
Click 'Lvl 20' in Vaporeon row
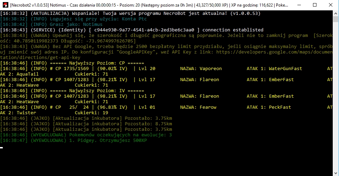pyautogui.click(x=147, y=69)
